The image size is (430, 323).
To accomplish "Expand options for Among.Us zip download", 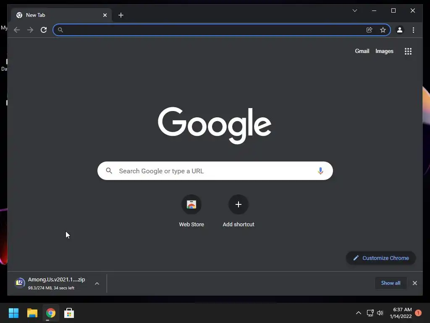I will pos(97,283).
